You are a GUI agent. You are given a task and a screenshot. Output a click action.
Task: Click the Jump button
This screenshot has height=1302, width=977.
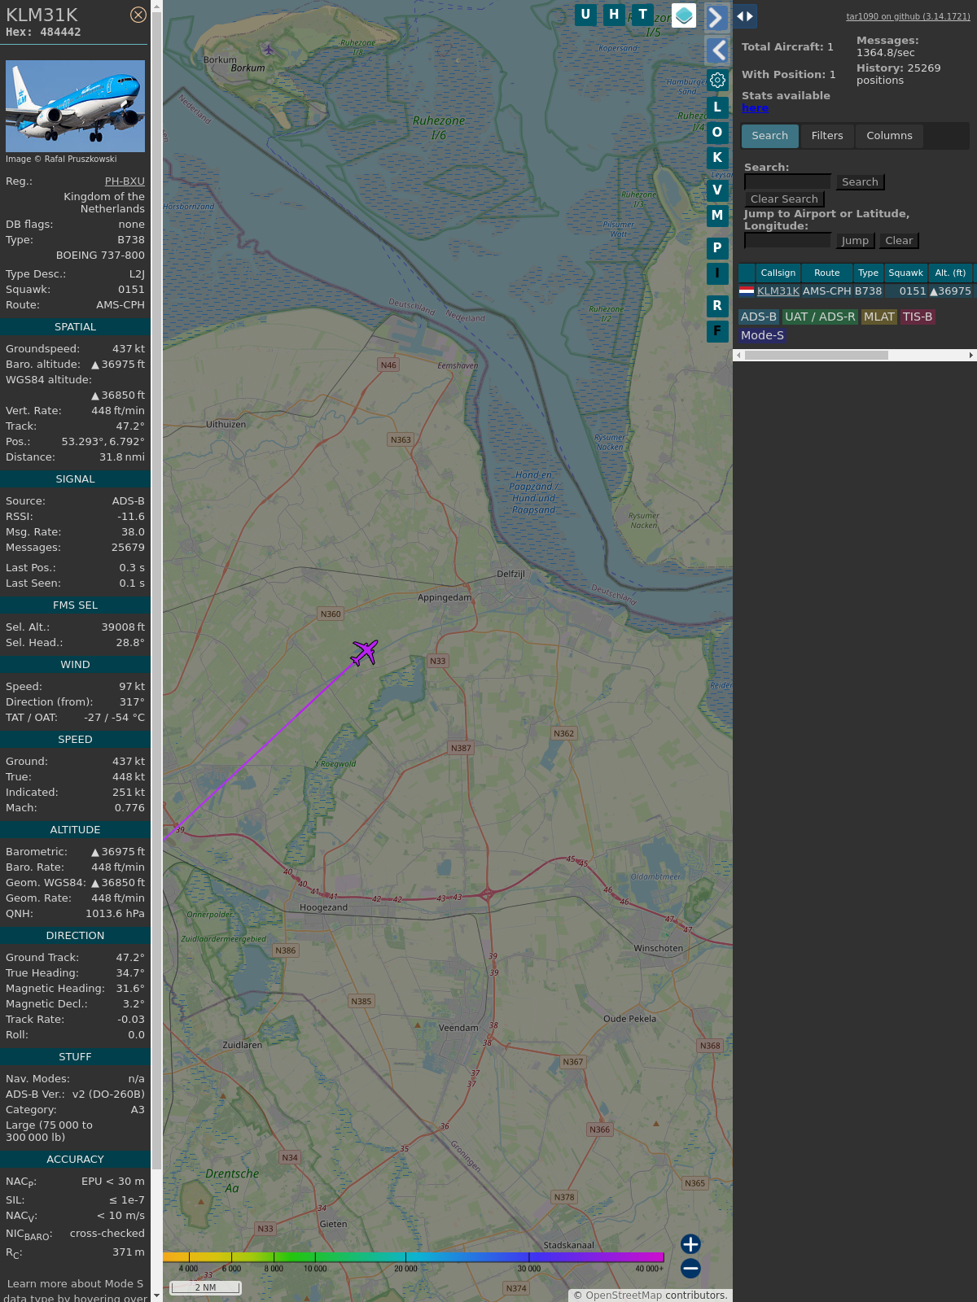[855, 241]
